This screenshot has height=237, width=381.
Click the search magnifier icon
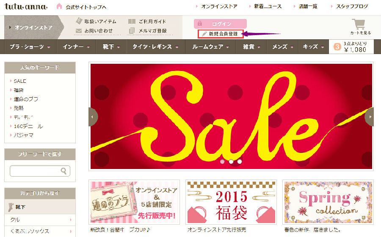click(63, 171)
